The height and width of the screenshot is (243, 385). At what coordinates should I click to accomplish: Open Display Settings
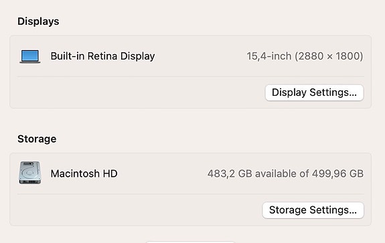click(x=314, y=92)
